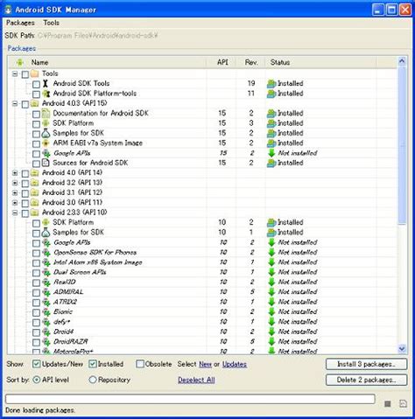415x419 pixels.
Task: Click the Status column header
Action: 320,62
